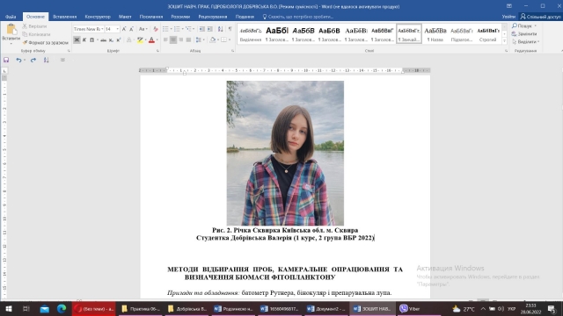Align text right
The height and width of the screenshot is (316, 563).
[x=180, y=39]
